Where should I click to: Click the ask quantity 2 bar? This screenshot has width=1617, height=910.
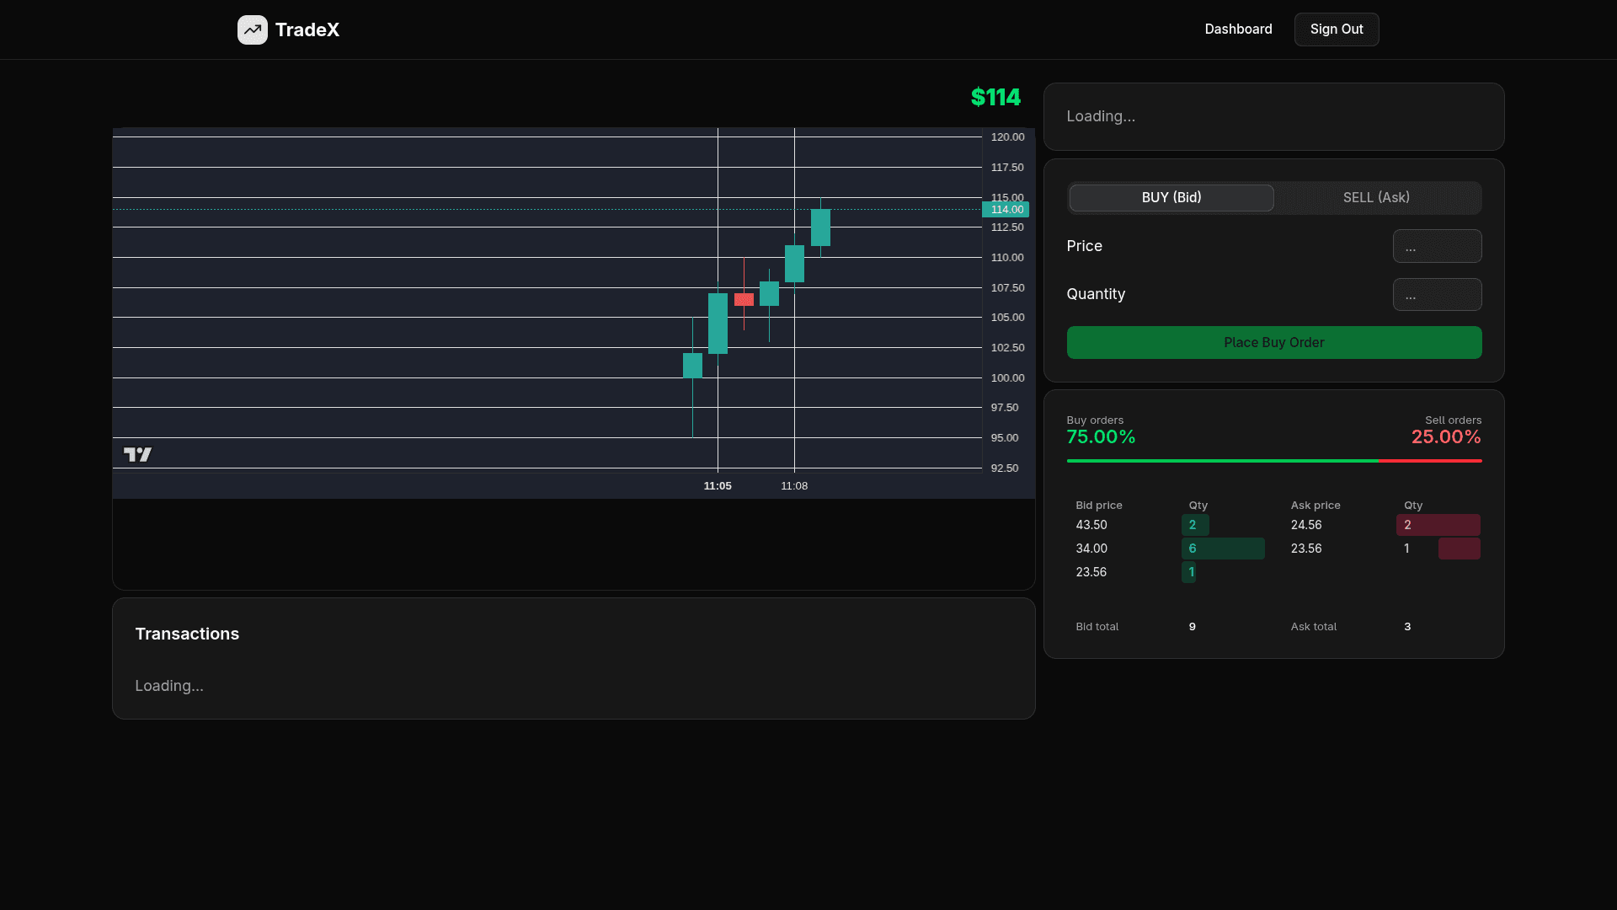click(1438, 525)
